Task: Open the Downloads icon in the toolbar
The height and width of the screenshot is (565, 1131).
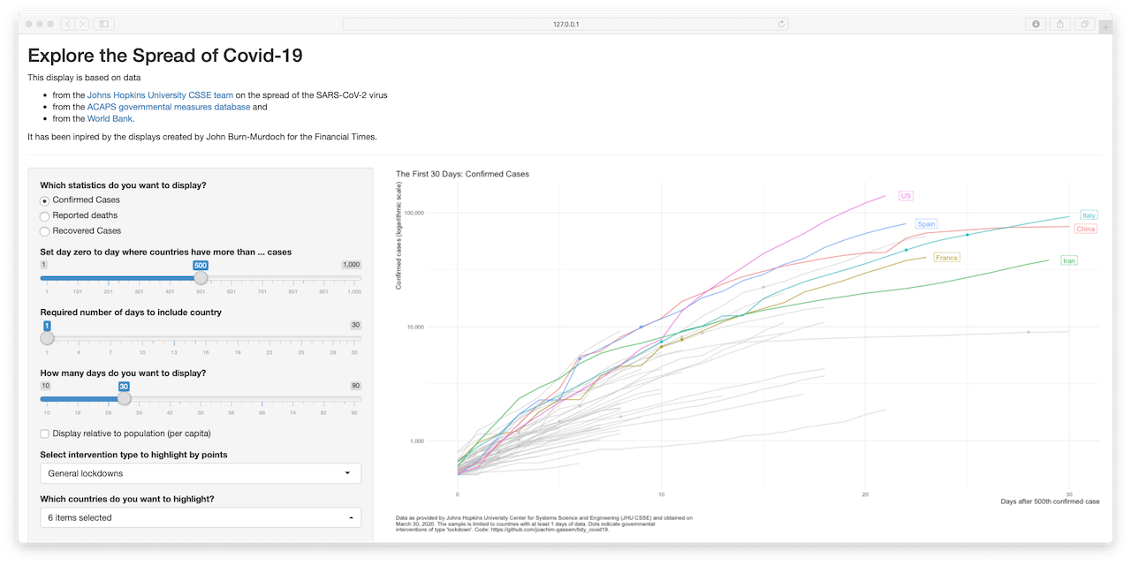Action: pyautogui.click(x=1035, y=24)
